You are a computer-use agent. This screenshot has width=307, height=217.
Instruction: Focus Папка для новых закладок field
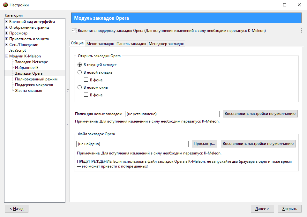[x=172, y=114]
